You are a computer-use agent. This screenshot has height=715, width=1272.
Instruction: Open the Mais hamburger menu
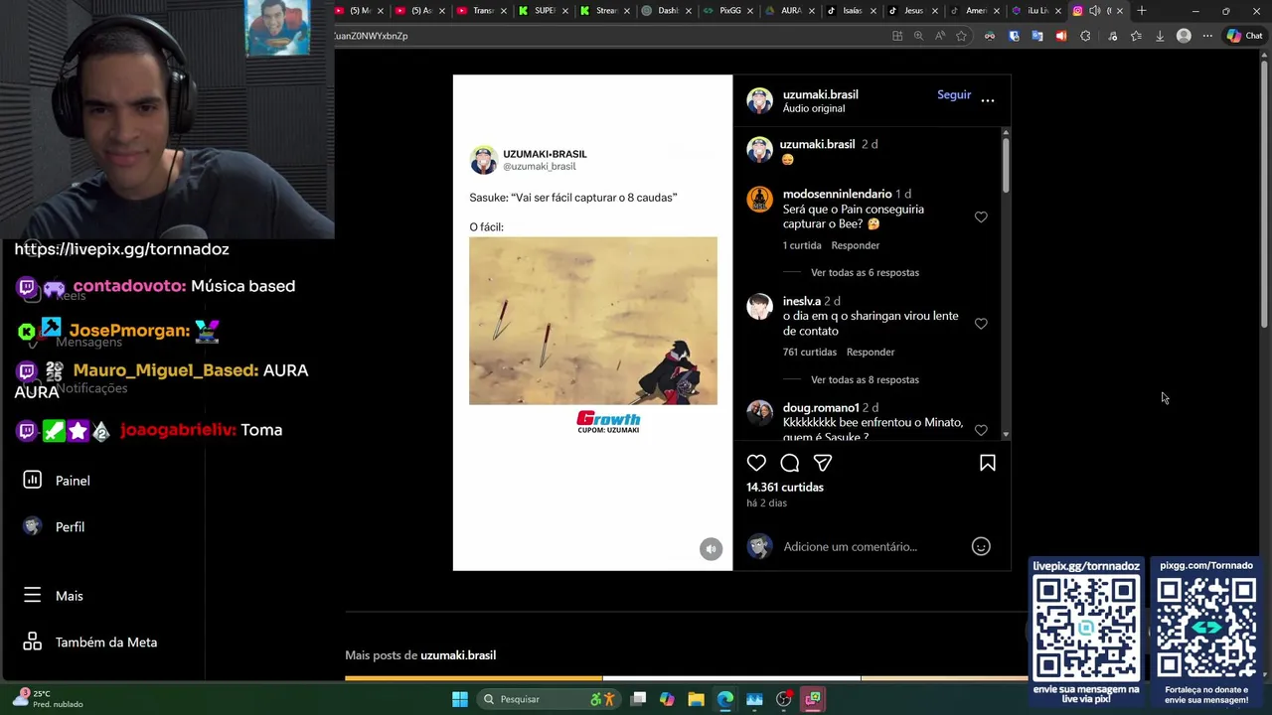[54, 596]
